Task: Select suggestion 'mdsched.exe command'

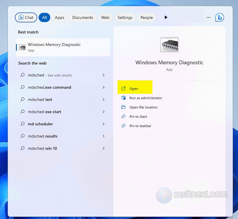Action: point(62,87)
